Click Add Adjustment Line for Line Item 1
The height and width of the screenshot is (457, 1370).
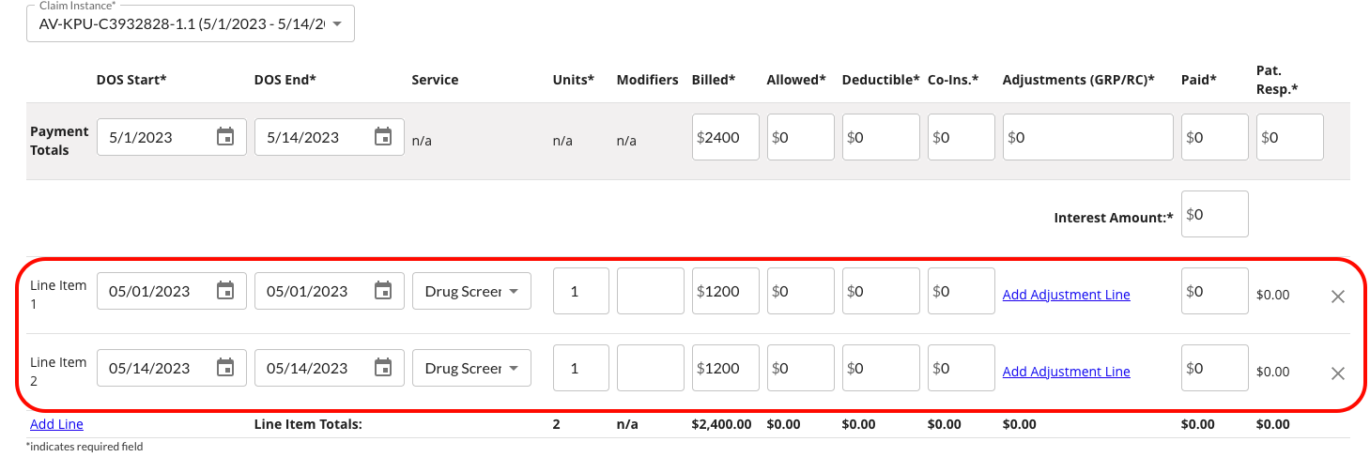1066,295
